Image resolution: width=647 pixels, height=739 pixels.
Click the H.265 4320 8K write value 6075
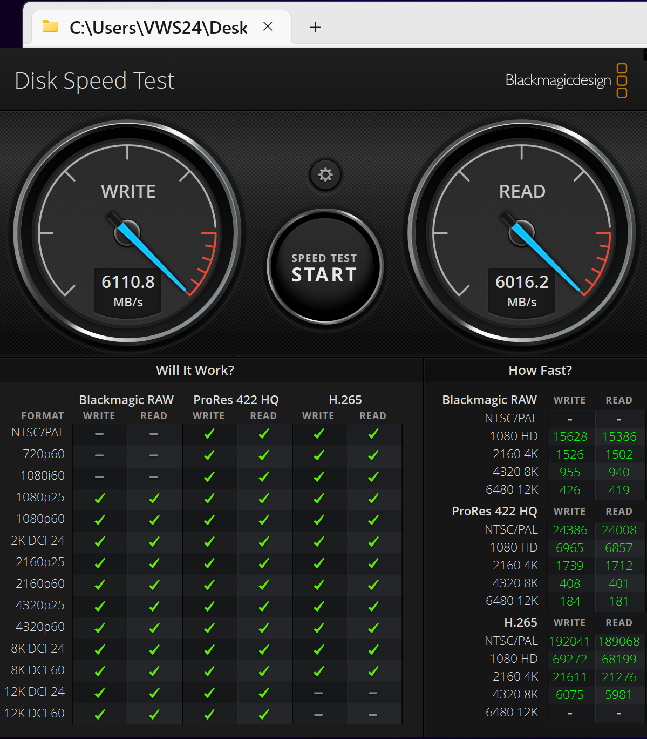click(570, 695)
